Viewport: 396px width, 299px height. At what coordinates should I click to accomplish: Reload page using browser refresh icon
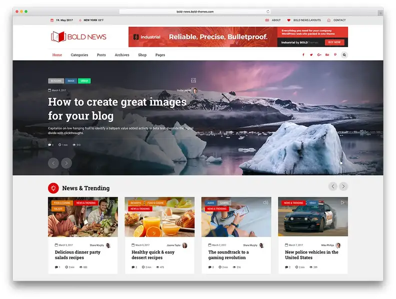(x=268, y=11)
